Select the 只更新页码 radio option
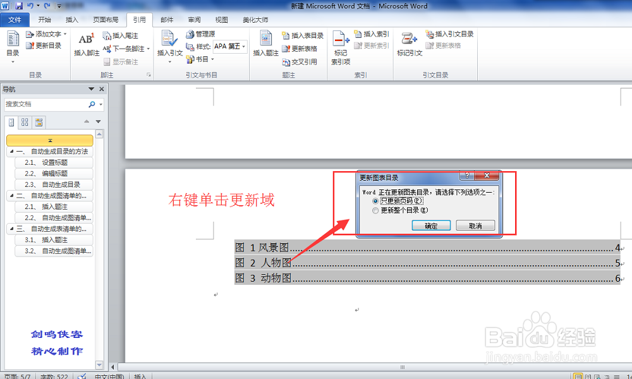This screenshot has width=632, height=379. coord(375,201)
